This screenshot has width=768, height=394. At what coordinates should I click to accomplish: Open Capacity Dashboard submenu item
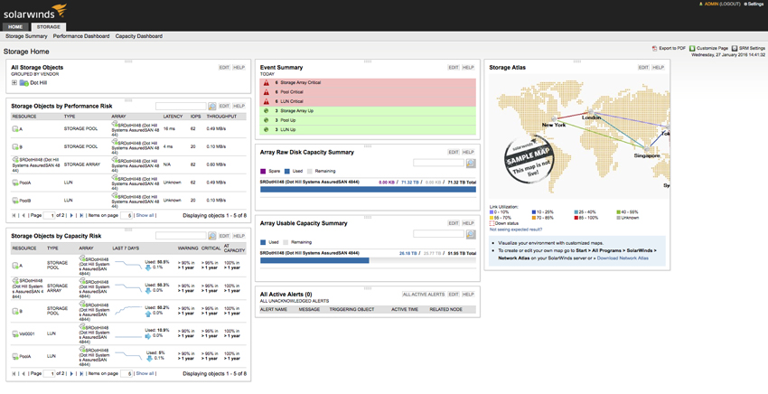[x=138, y=36]
